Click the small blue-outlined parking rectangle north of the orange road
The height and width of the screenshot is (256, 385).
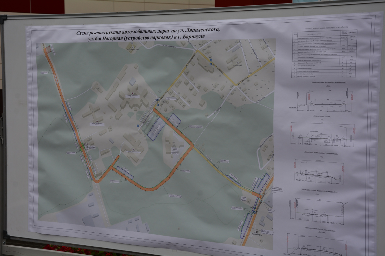pyautogui.click(x=174, y=120)
